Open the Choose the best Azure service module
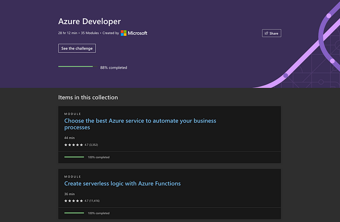Viewport: 340px width, 222px height. pos(140,124)
